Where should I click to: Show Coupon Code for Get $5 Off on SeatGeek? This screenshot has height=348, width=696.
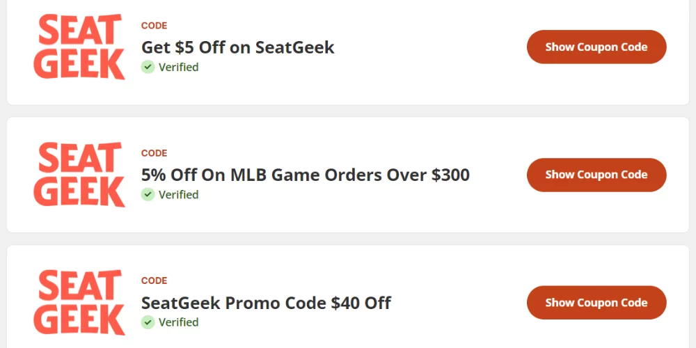(x=596, y=47)
